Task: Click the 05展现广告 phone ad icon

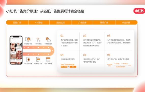Action: point(38,60)
